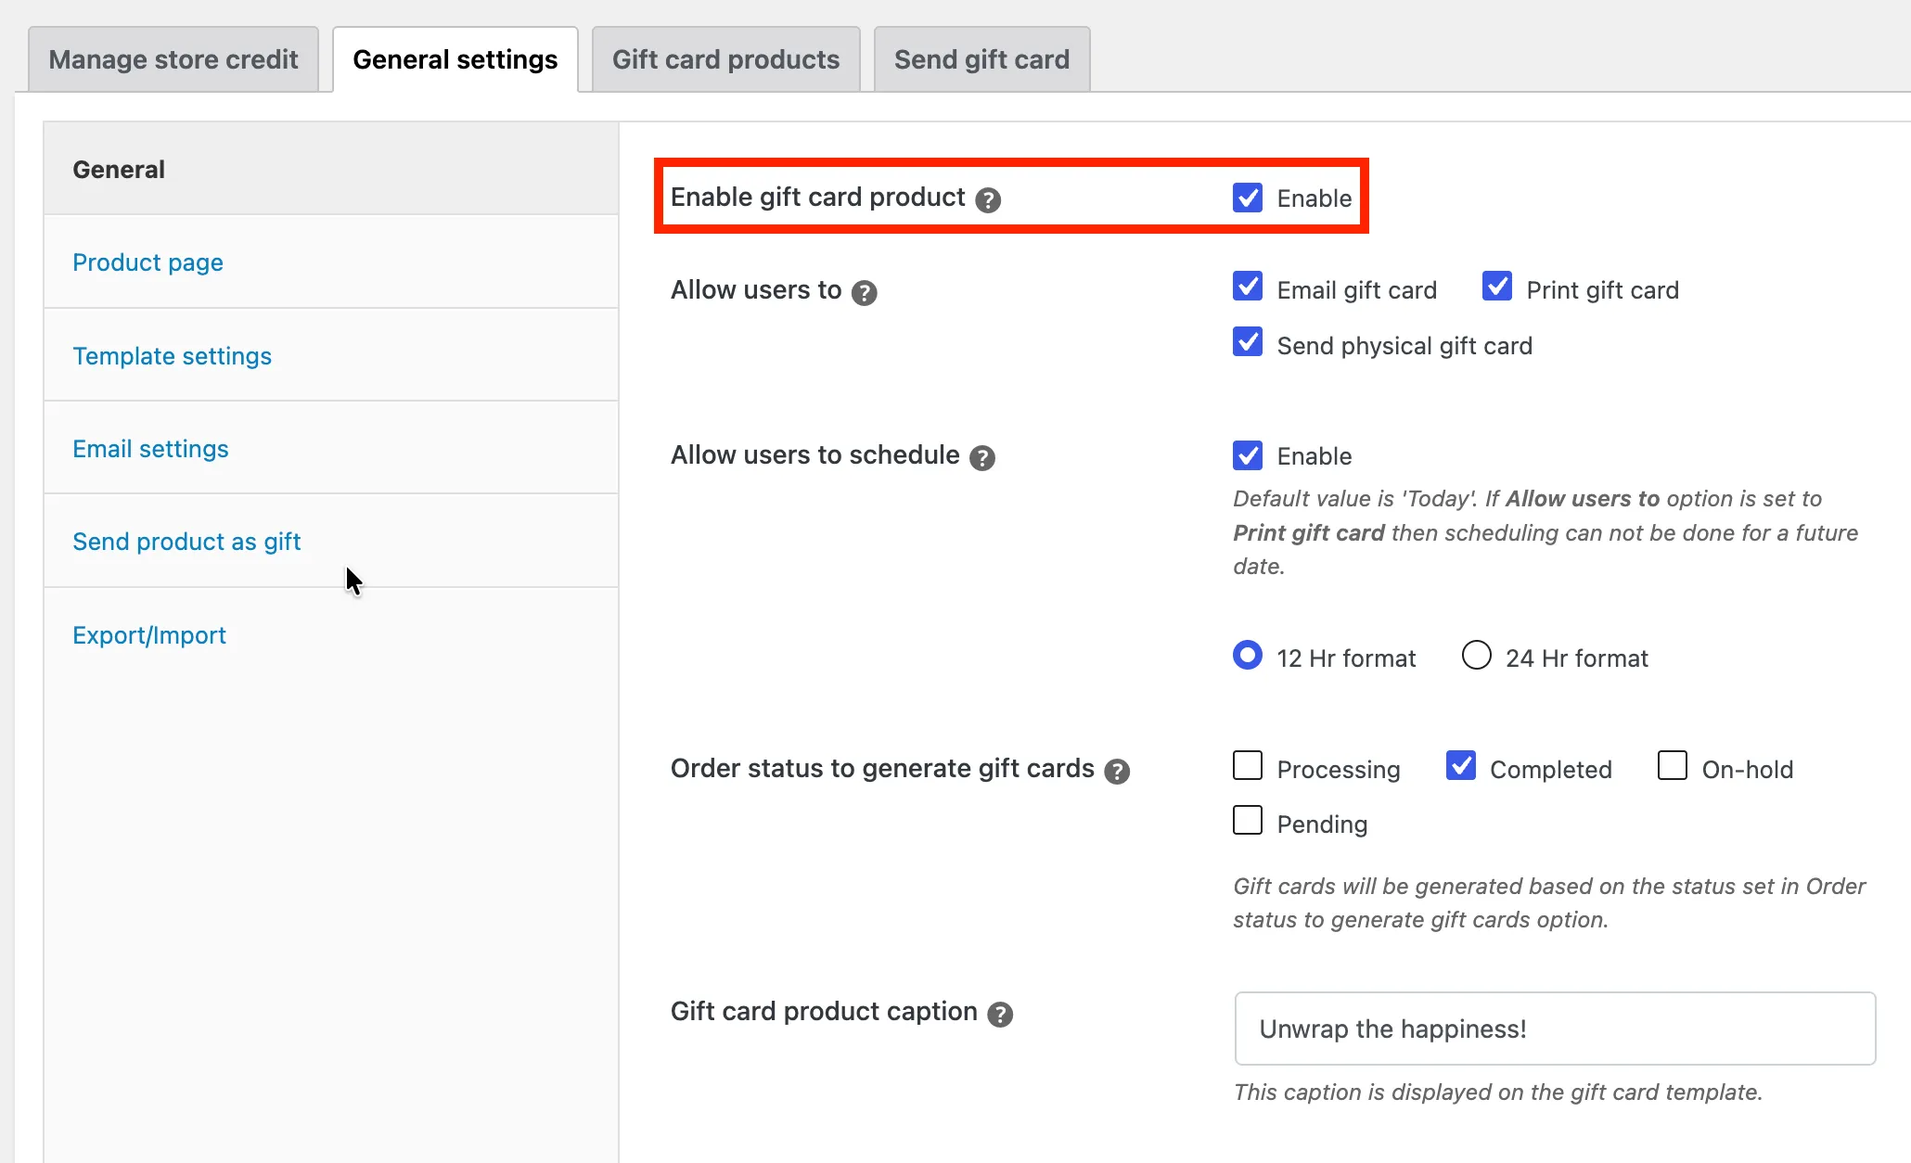The height and width of the screenshot is (1163, 1911).
Task: Toggle Enable under Allow users to schedule
Action: pos(1248,454)
